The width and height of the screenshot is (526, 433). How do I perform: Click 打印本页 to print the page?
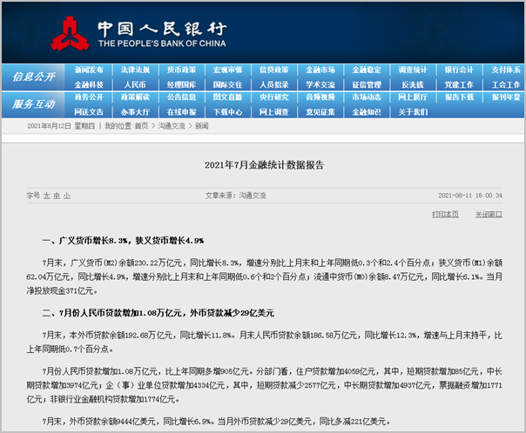point(446,214)
